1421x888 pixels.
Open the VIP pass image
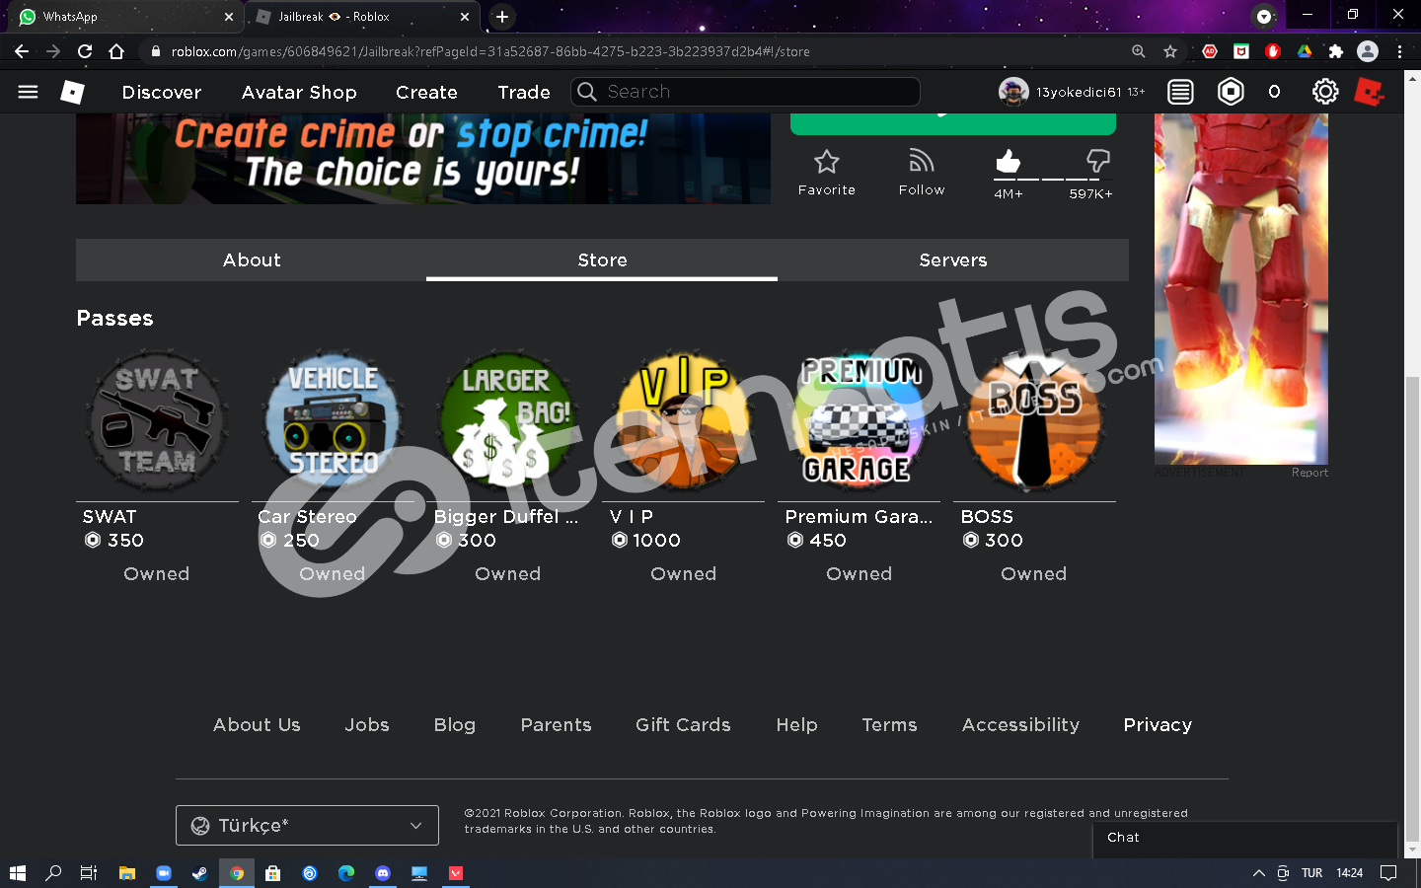(x=684, y=420)
